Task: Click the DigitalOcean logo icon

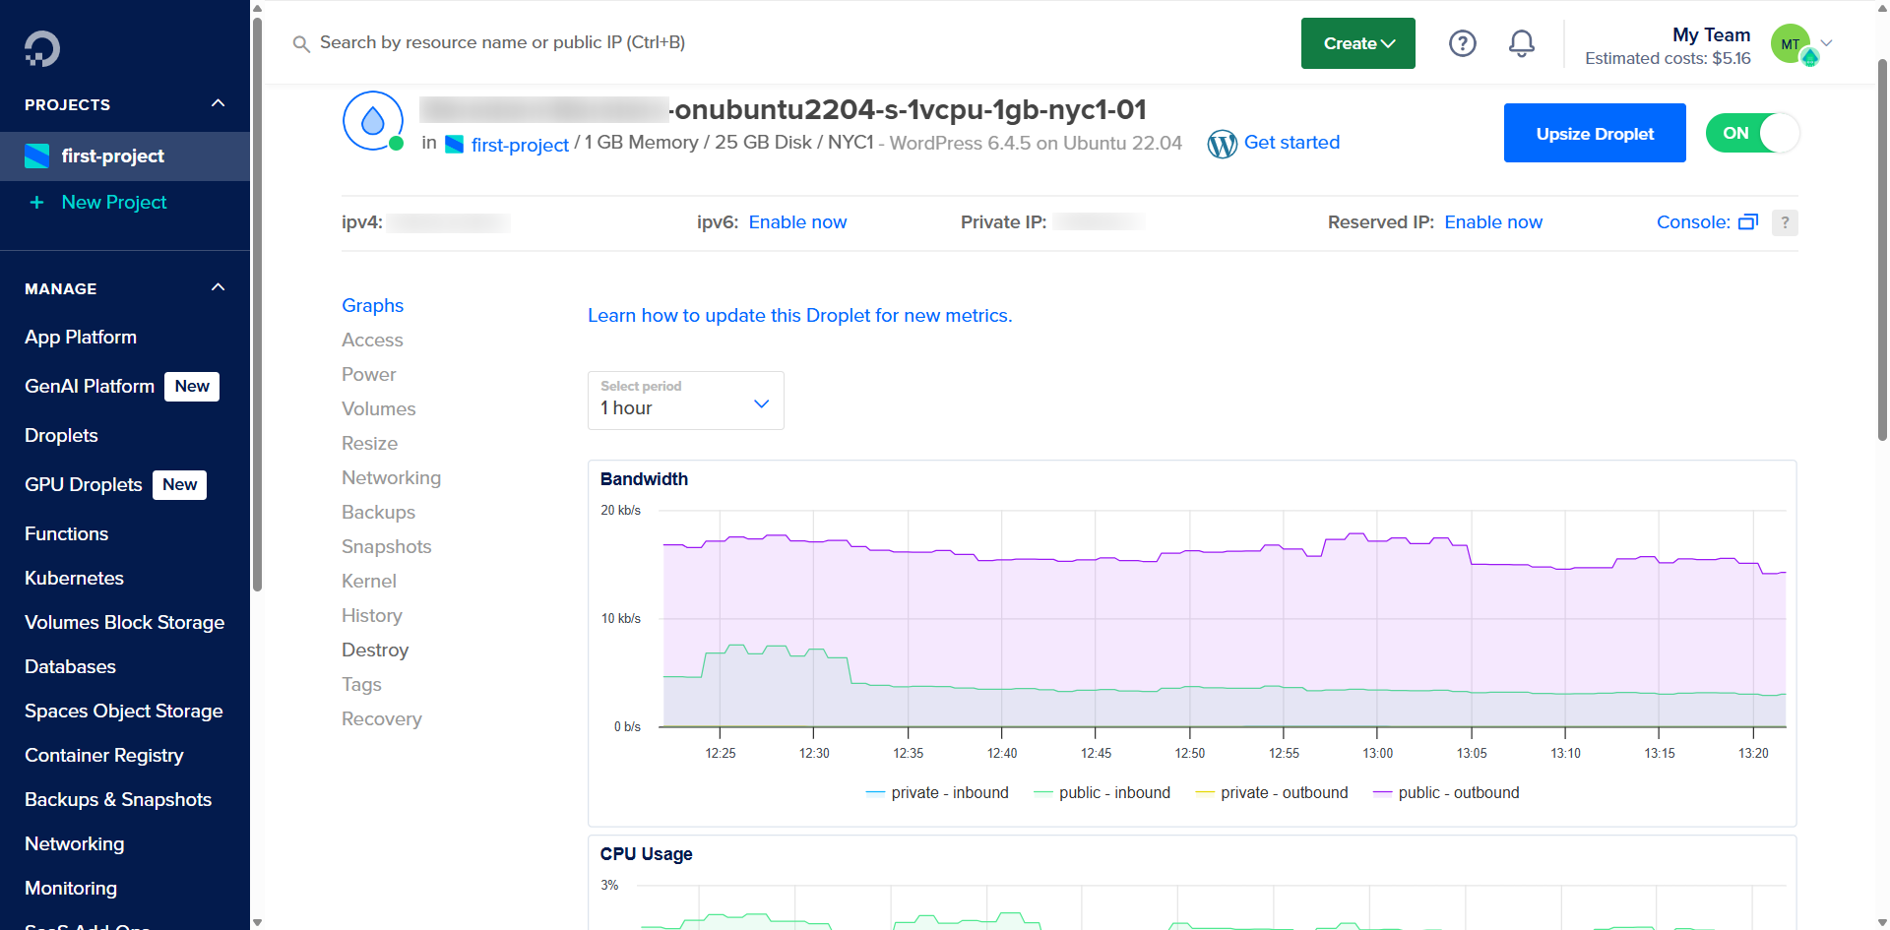Action: coord(42,48)
